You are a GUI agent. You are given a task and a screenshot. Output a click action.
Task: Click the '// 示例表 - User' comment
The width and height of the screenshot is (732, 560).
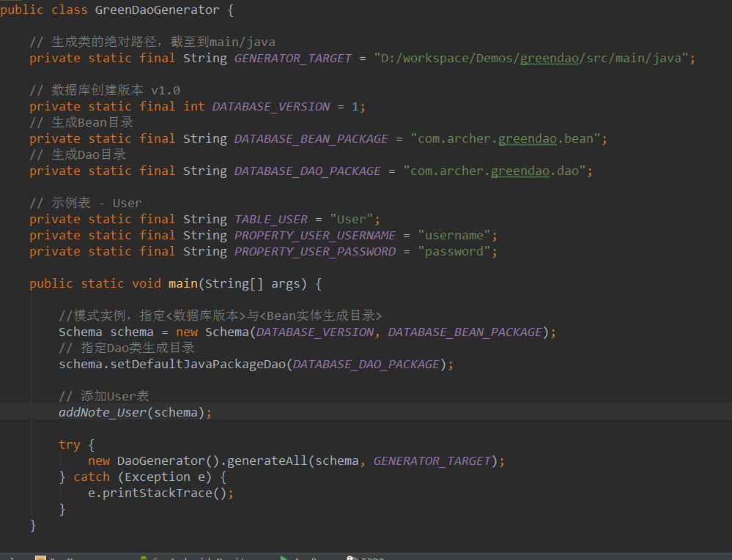point(86,203)
